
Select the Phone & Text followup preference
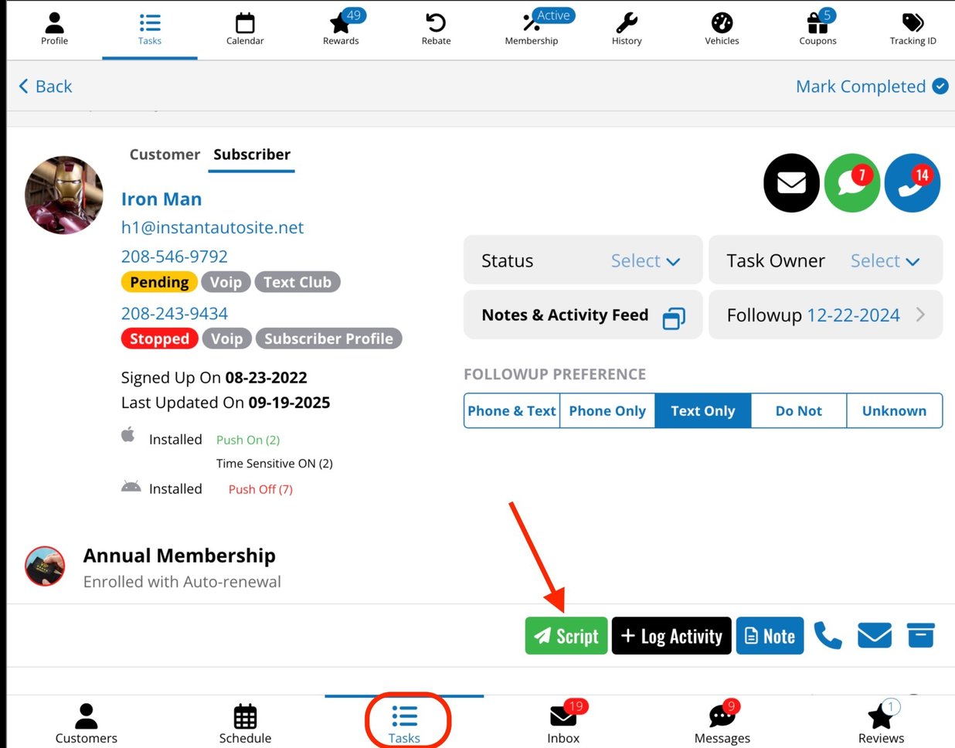[x=511, y=411]
